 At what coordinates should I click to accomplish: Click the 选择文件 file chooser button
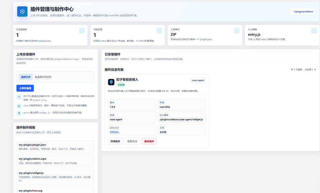coord(26,77)
